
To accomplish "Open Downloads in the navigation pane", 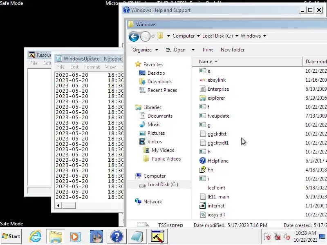I will point(159,81).
